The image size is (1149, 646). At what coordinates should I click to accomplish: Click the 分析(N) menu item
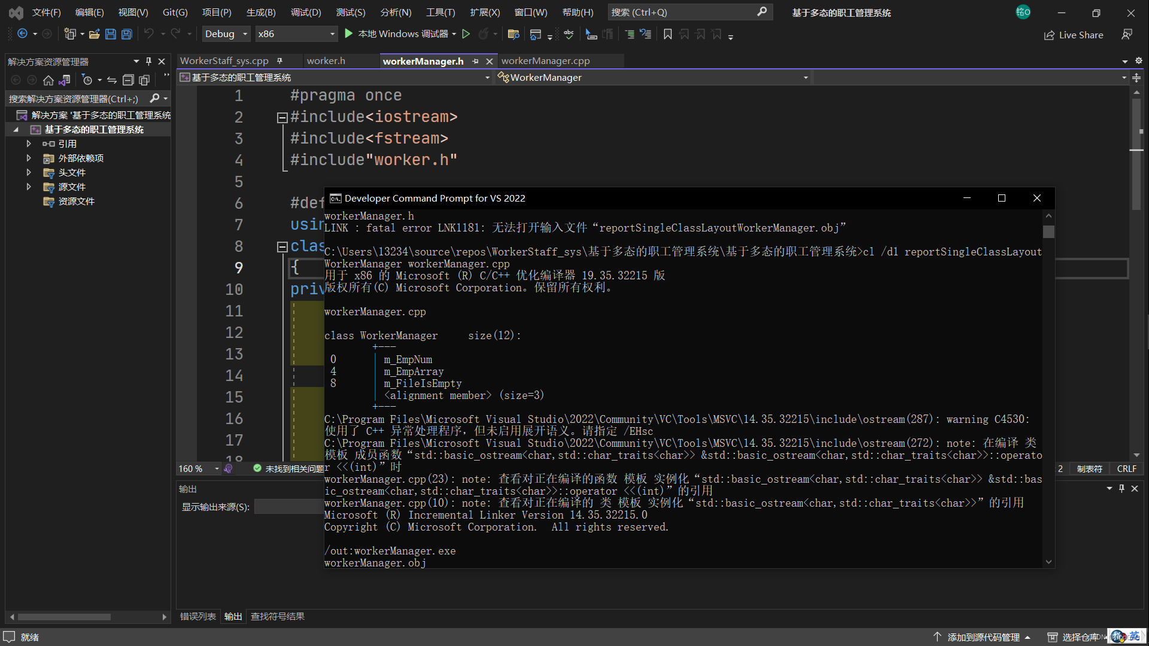[x=398, y=11]
